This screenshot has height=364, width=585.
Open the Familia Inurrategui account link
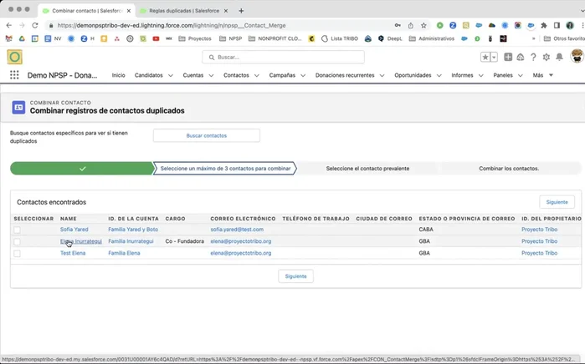point(131,241)
